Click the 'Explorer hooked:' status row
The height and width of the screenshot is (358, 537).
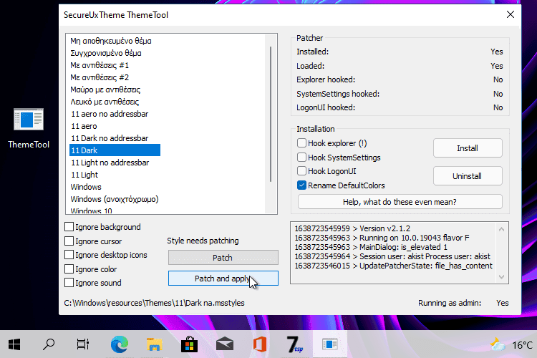[400, 79]
